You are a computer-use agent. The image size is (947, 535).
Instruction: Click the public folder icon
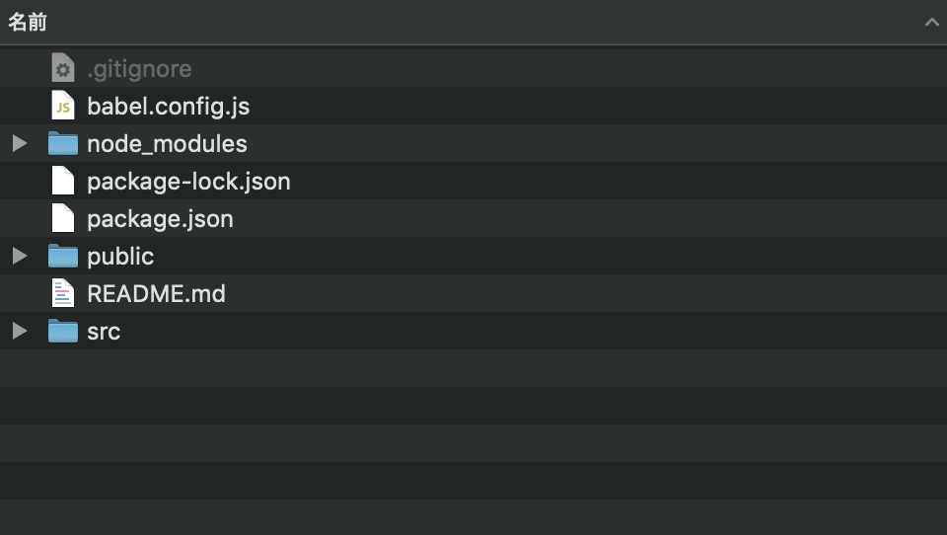[x=63, y=256]
